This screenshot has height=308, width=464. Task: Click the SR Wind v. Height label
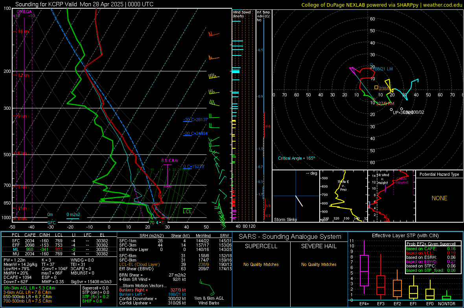383,179
